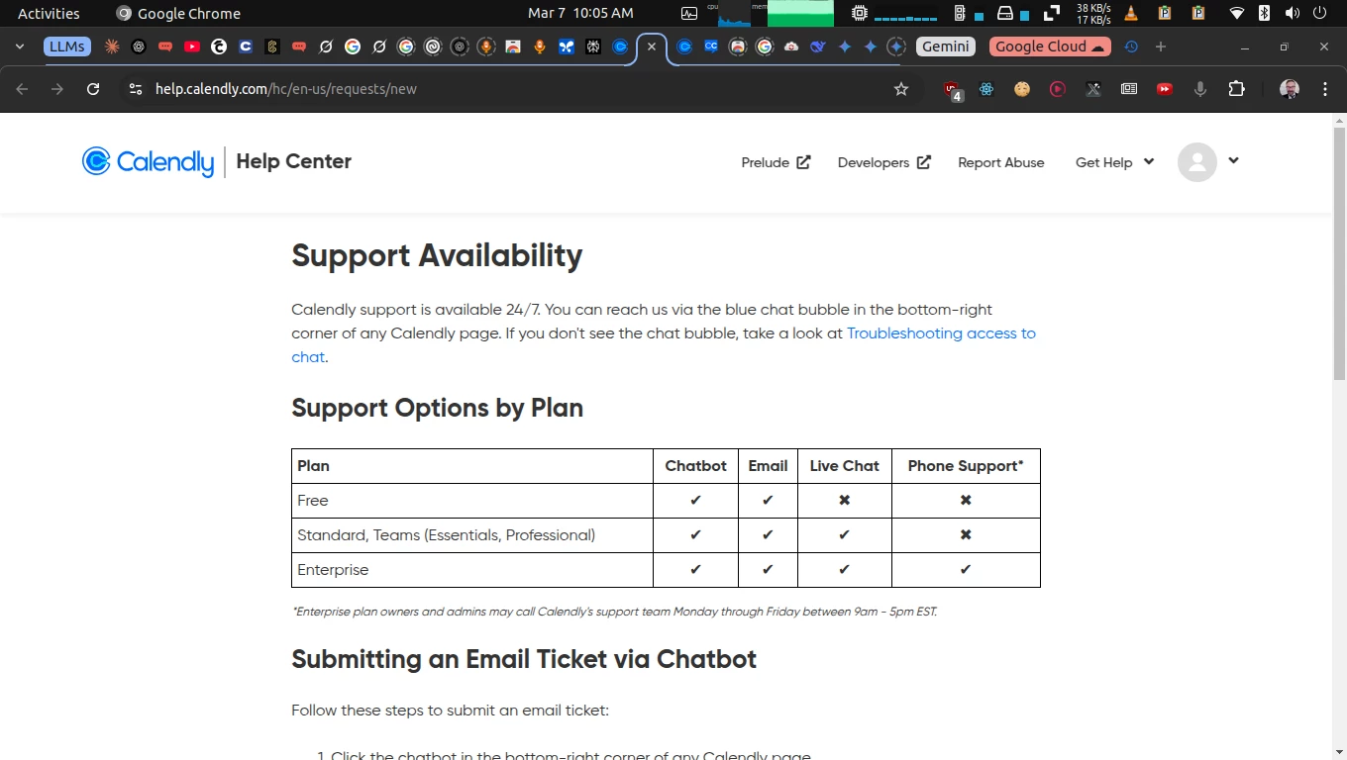This screenshot has width=1347, height=760.
Task: Click the Phone Support column header
Action: click(x=966, y=466)
